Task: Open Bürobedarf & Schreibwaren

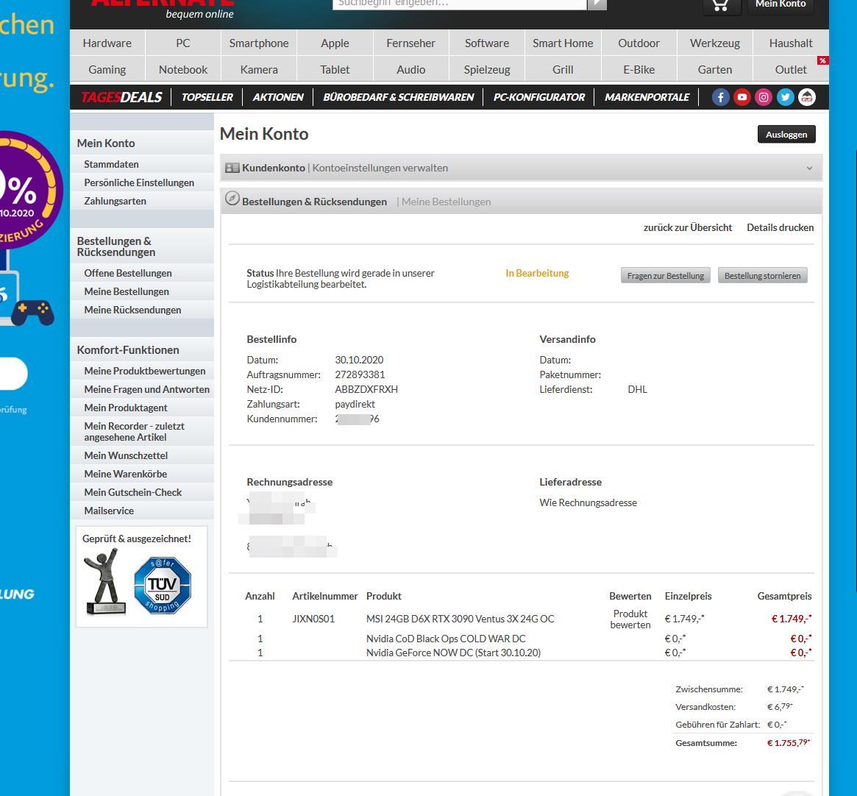Action: coord(399,97)
